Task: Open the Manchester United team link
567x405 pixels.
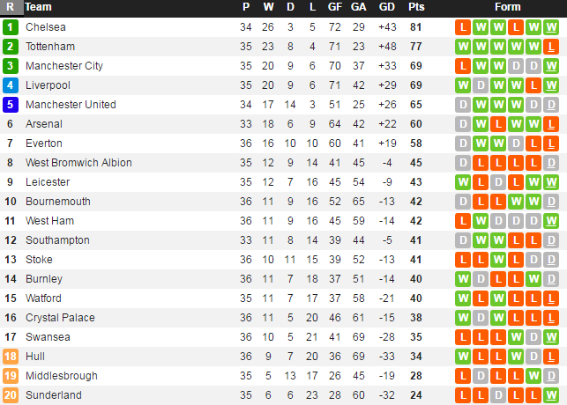Action: [x=71, y=105]
